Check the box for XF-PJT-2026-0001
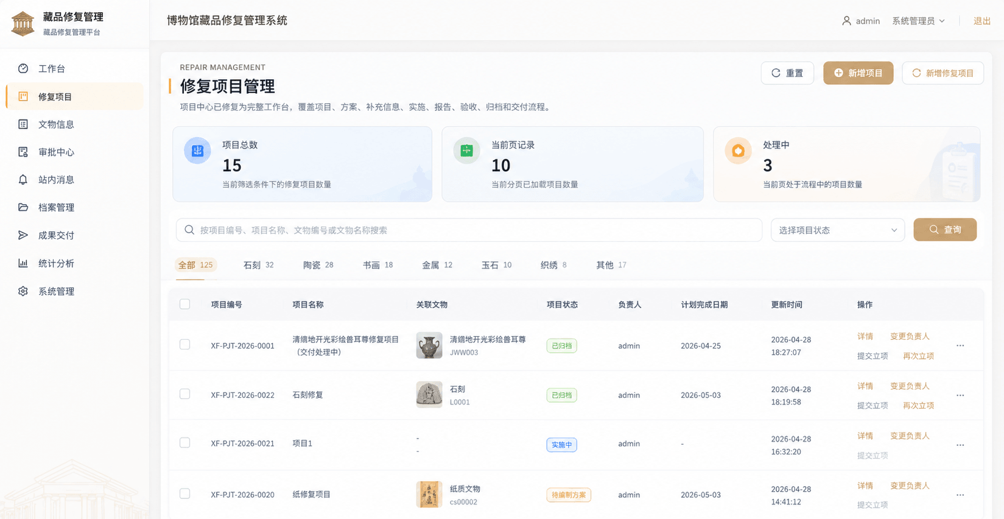 tap(185, 345)
